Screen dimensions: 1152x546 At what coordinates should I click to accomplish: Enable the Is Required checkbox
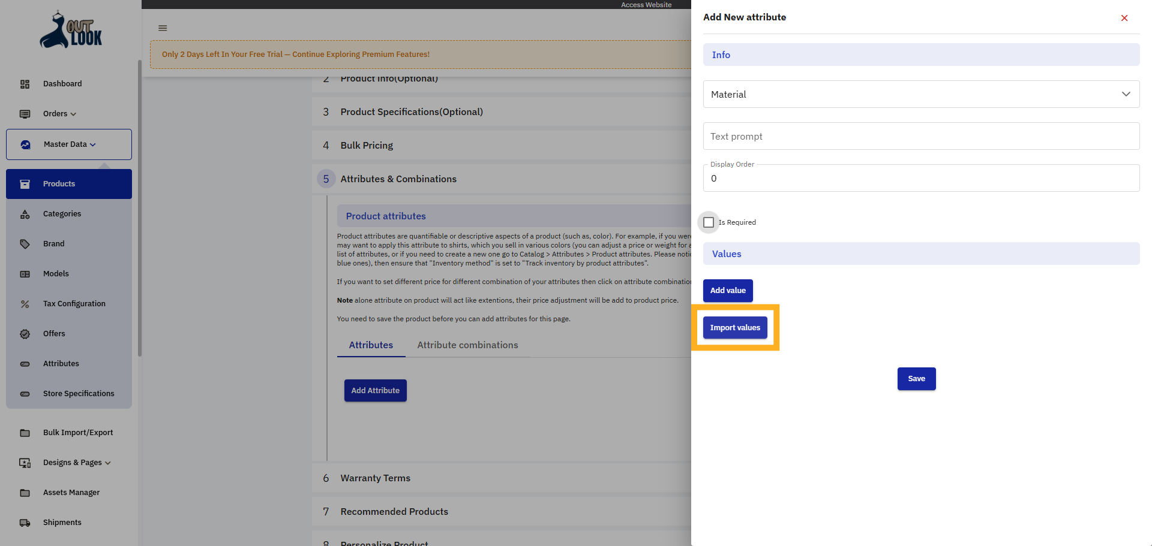(x=709, y=222)
